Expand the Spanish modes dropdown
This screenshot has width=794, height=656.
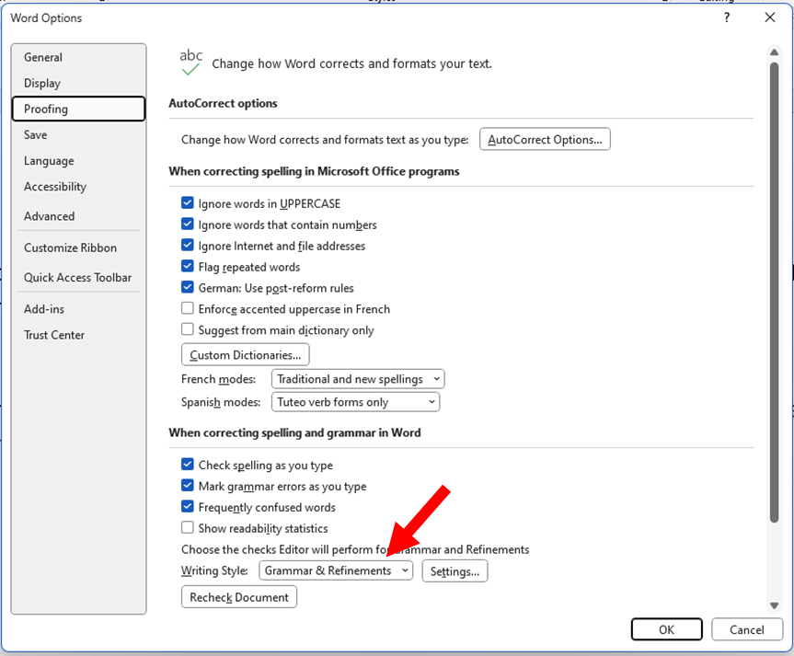(x=355, y=402)
